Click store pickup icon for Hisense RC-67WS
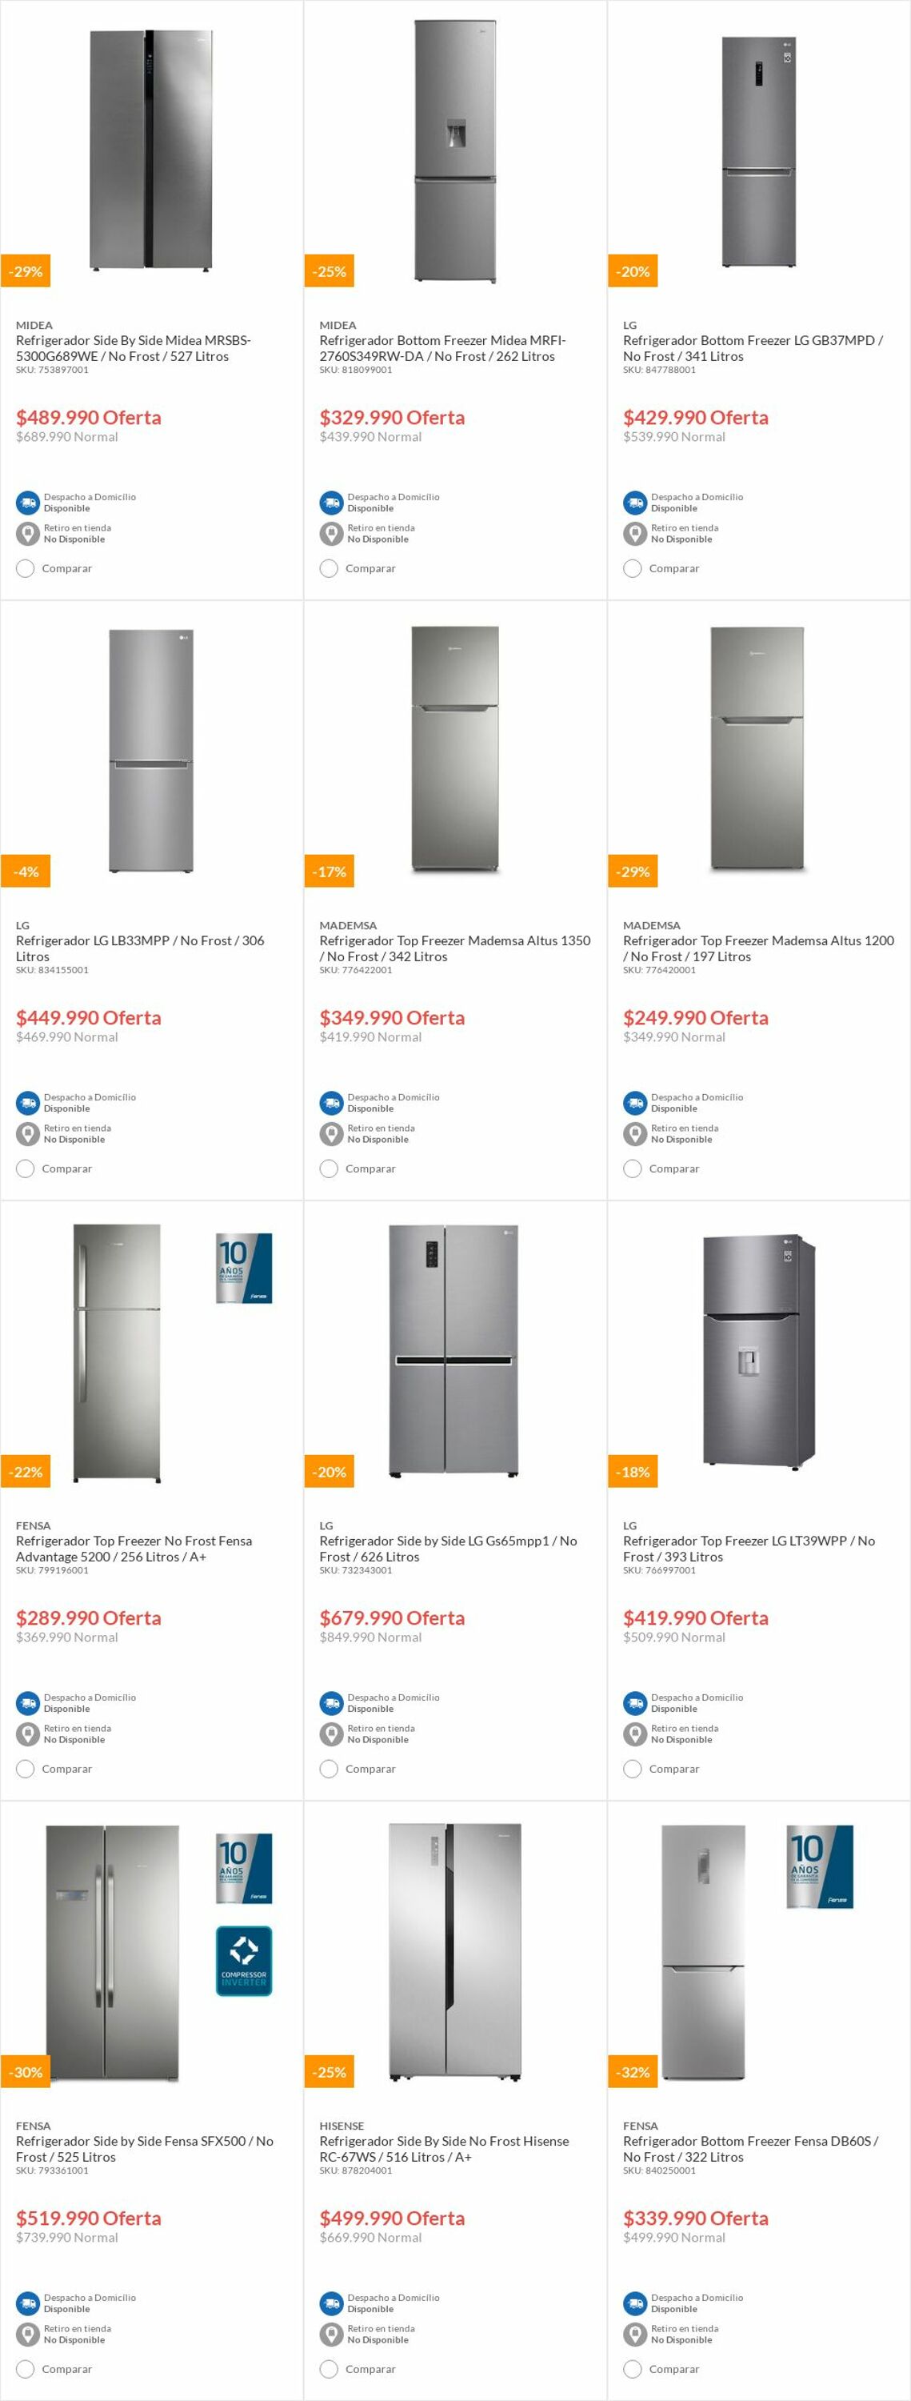 click(332, 2334)
